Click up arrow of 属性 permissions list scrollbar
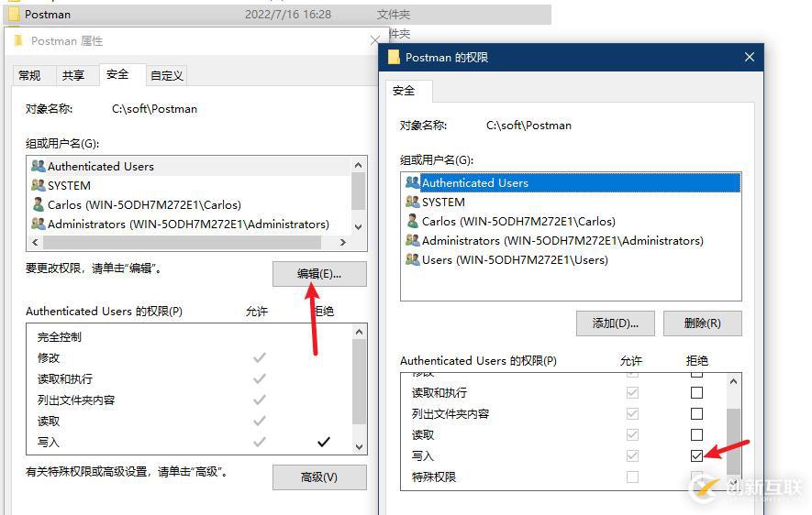The image size is (812, 515). coord(359,332)
